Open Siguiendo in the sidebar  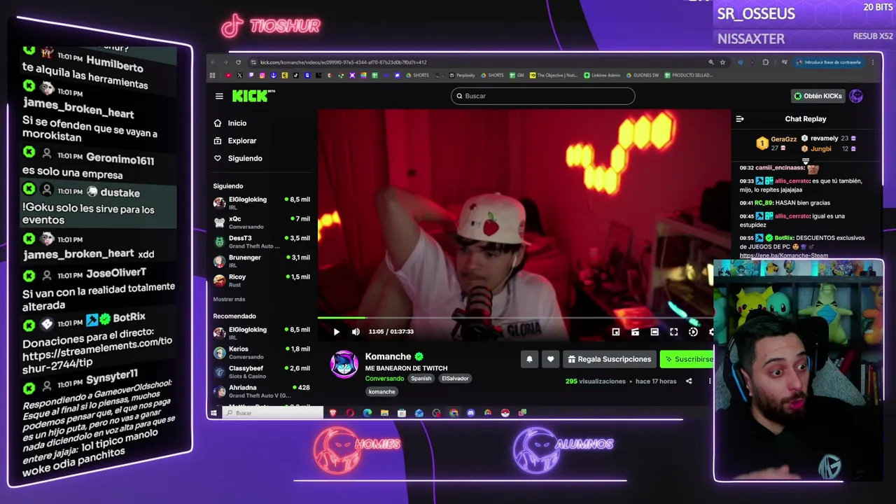point(238,158)
